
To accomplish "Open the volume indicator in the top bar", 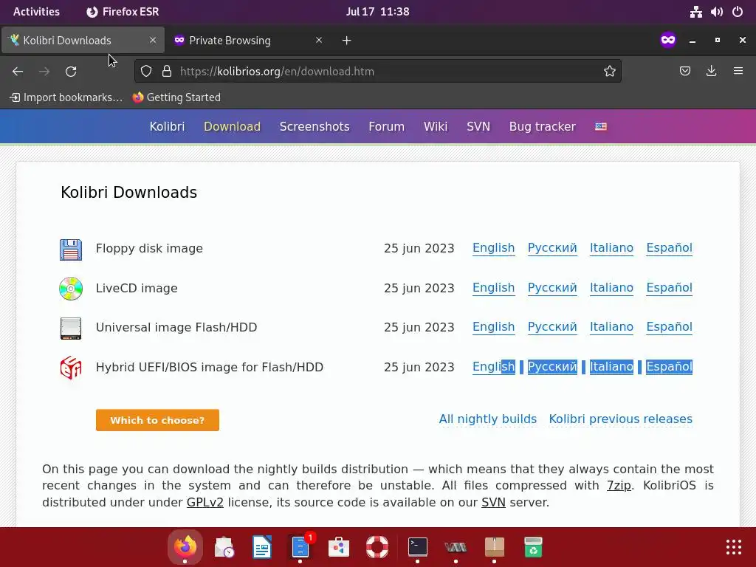I will (x=716, y=12).
